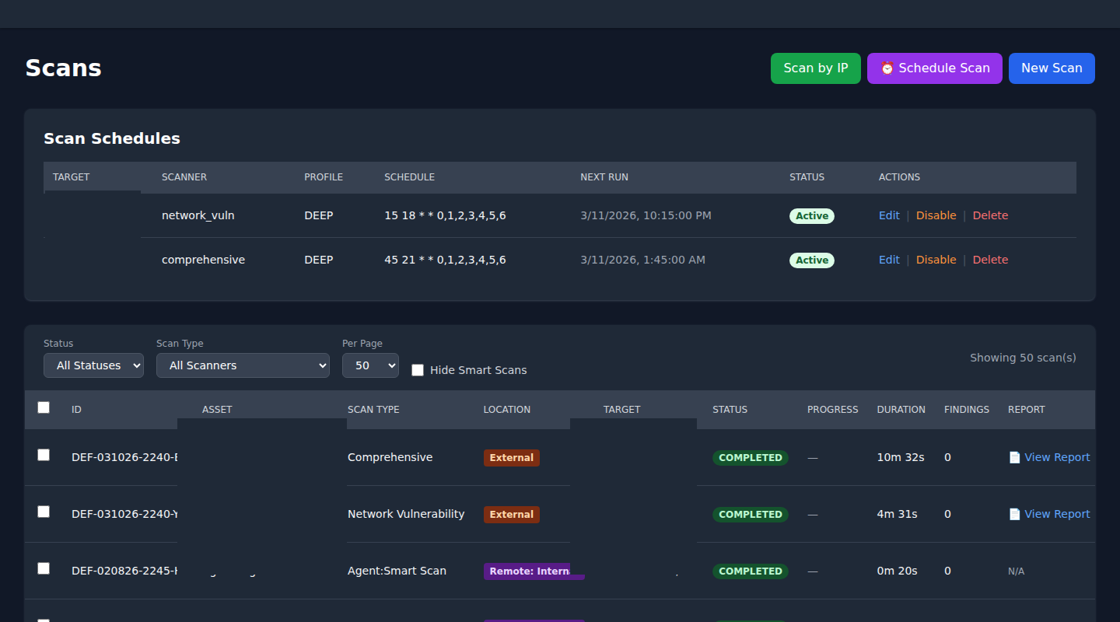Click the Scan by IP button
This screenshot has width=1120, height=622.
pos(815,68)
